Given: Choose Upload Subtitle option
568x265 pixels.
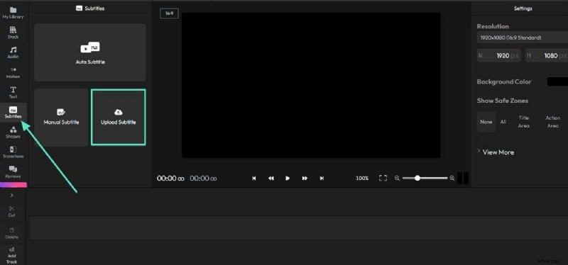Looking at the screenshot, I should coord(118,118).
